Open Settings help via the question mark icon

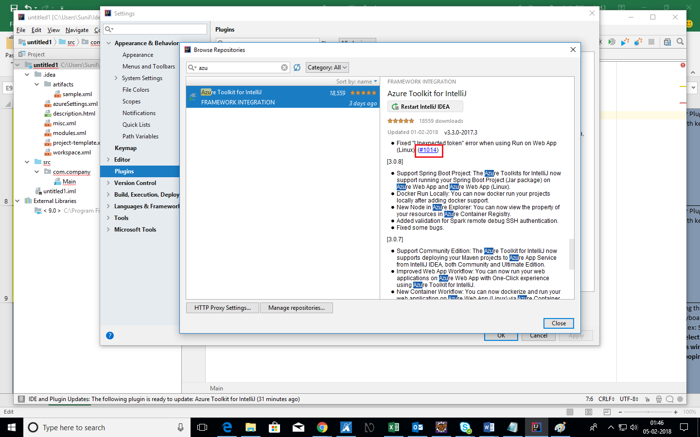point(110,335)
